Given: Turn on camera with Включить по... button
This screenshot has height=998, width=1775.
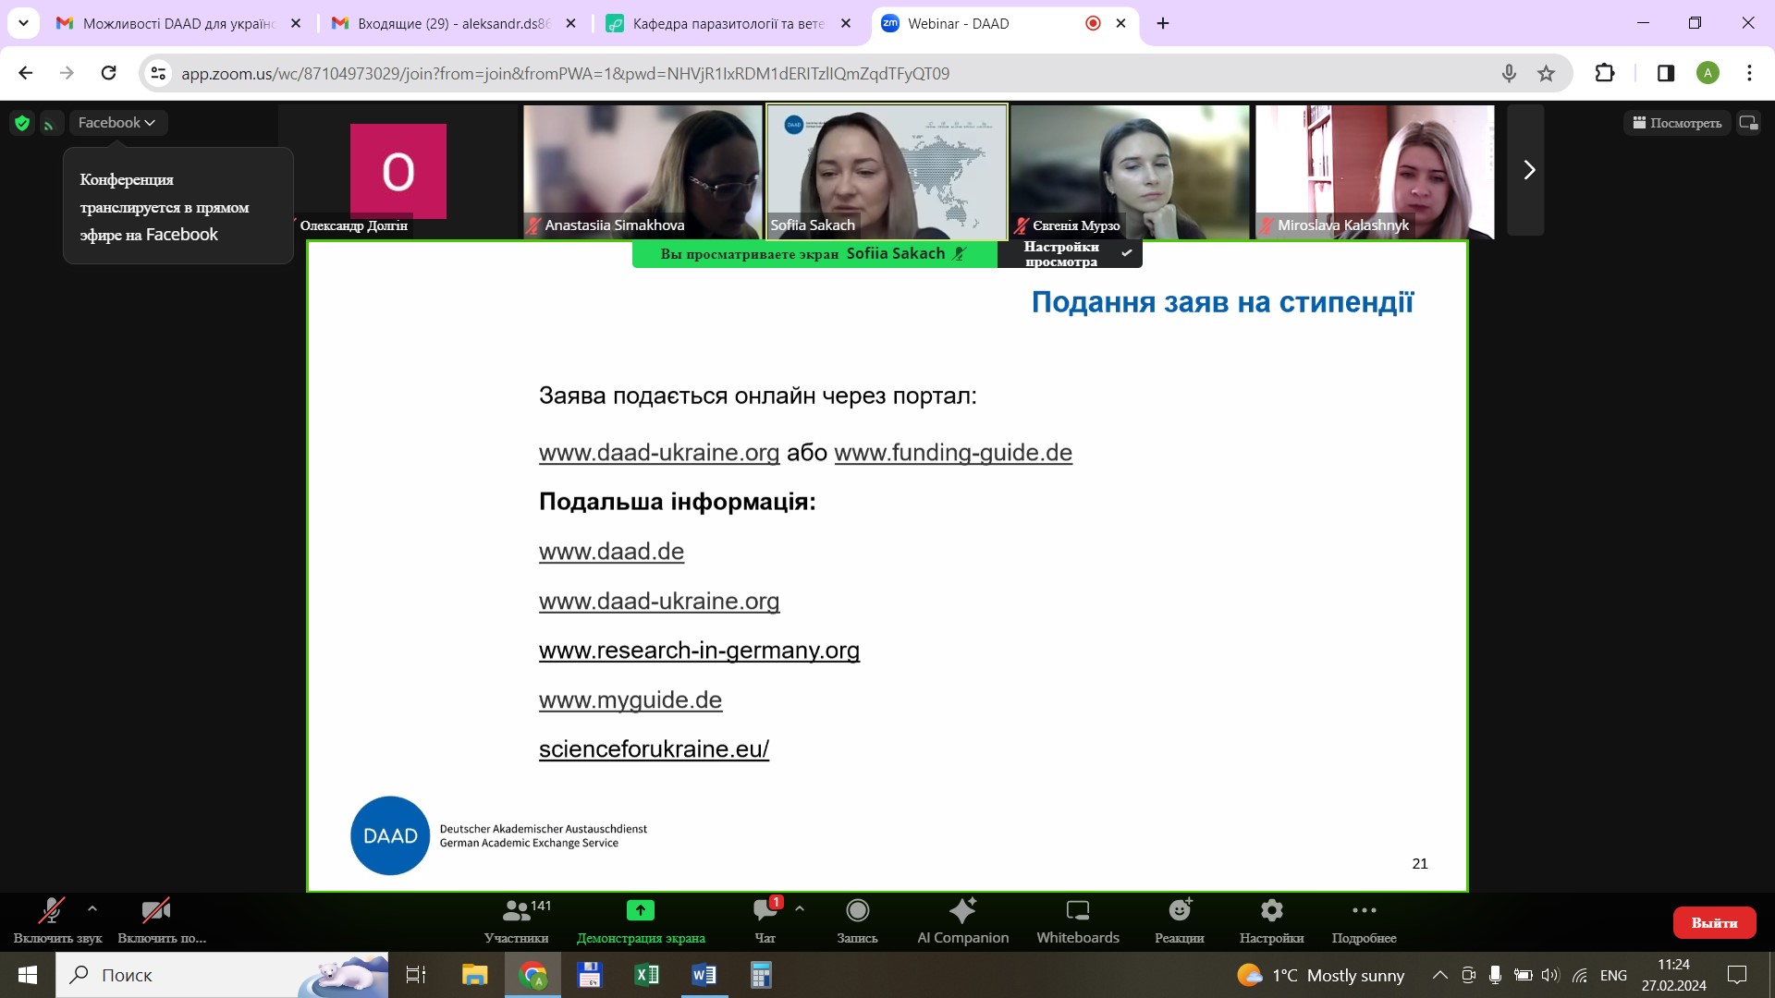Looking at the screenshot, I should click(x=161, y=920).
